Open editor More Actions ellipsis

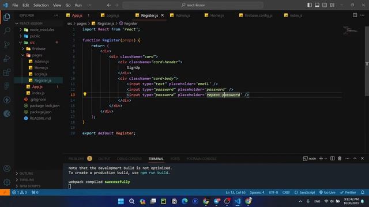[363, 16]
